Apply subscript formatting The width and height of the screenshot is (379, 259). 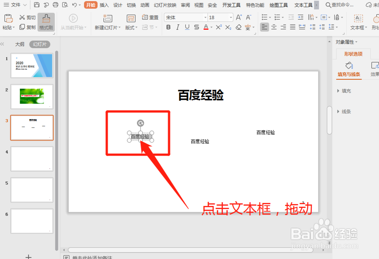[228, 27]
